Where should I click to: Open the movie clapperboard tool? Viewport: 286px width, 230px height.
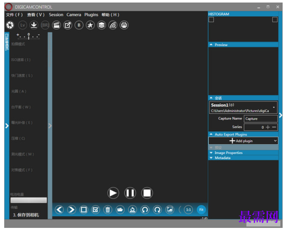[57, 25]
